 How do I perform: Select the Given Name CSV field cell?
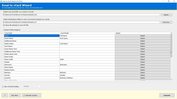tap(32, 38)
